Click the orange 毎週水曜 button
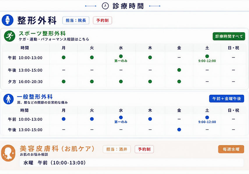249x174 pixels. pos(231,149)
